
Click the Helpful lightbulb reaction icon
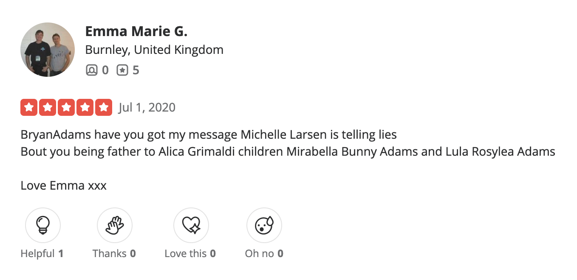click(43, 225)
